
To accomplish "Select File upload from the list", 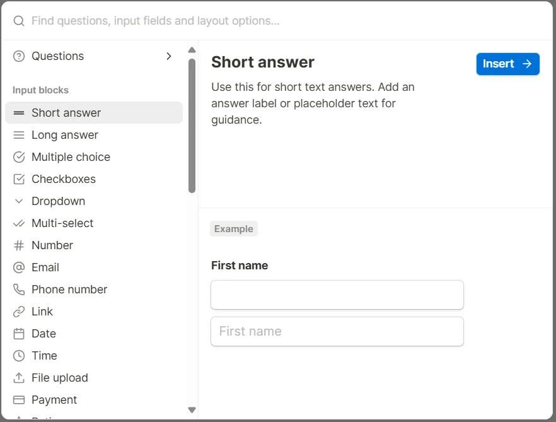I will (x=60, y=378).
